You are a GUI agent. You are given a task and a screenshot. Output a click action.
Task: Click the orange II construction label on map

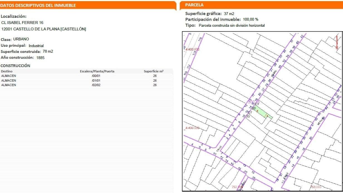click(x=257, y=111)
